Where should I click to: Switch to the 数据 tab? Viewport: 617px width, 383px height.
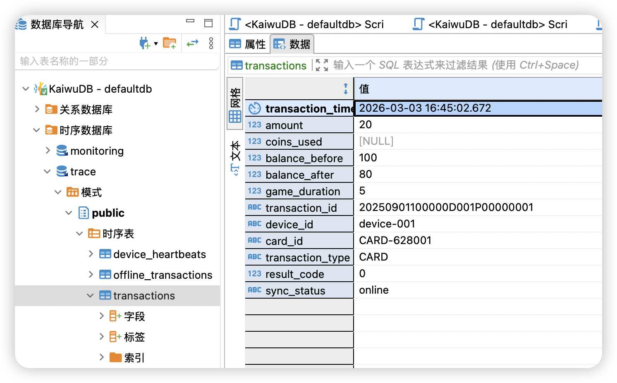tap(292, 44)
